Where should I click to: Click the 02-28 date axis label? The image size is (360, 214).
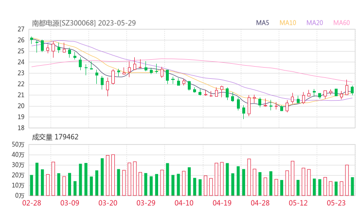tap(32, 203)
